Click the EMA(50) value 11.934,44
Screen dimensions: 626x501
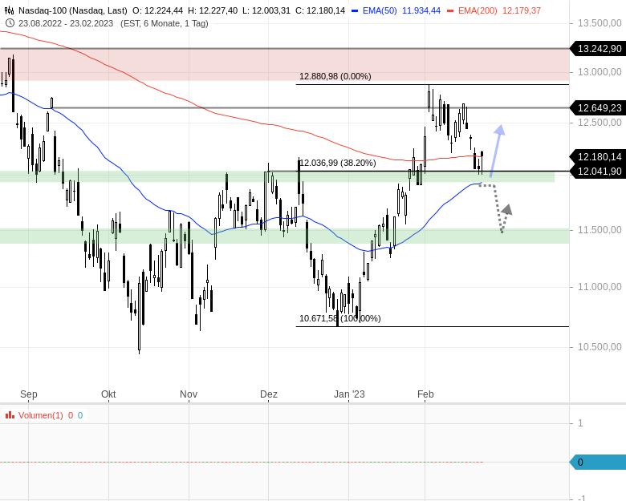click(421, 10)
